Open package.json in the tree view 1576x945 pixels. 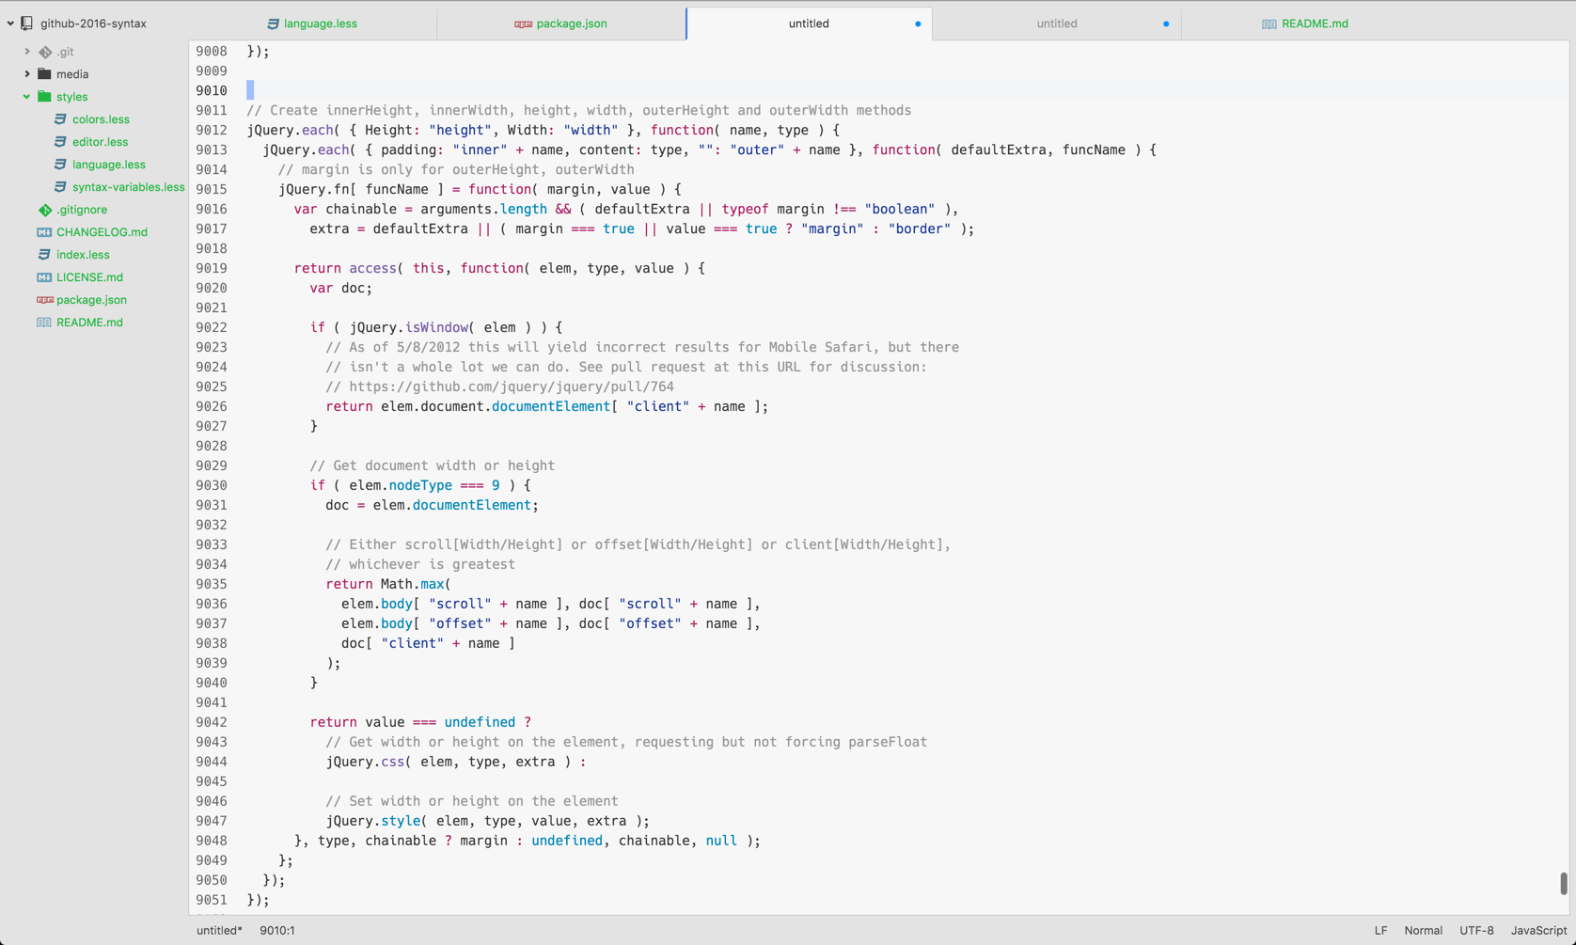[x=91, y=300]
